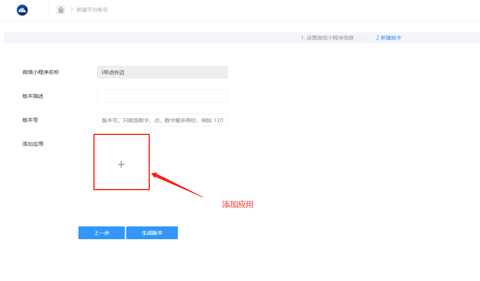Select step 2 新建版本
The image size is (480, 281).
[x=389, y=38]
